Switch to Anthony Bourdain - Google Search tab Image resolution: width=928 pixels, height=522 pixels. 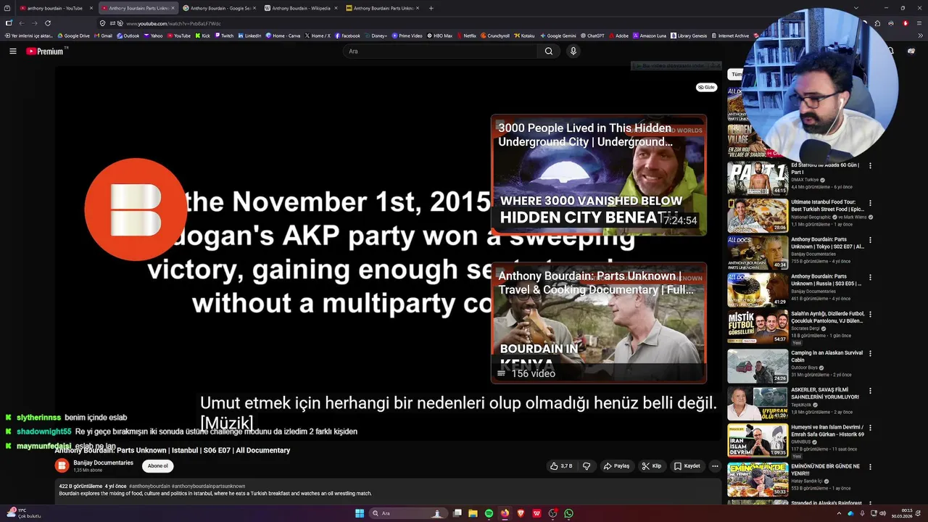[220, 8]
